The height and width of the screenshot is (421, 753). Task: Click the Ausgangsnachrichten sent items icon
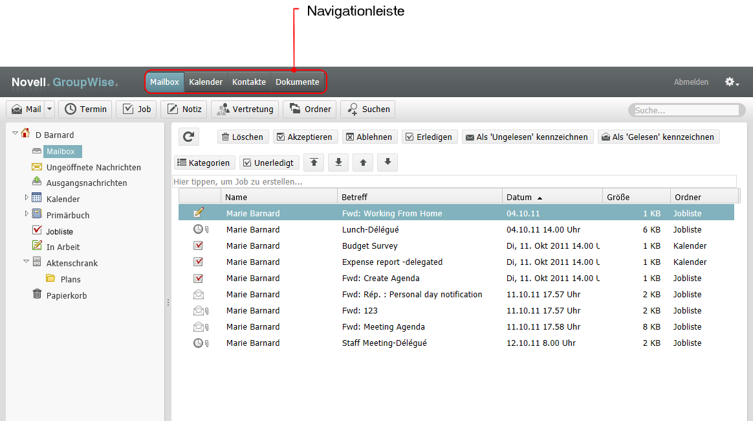click(37, 181)
